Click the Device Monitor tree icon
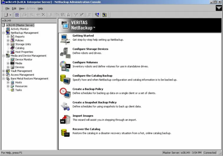 point(12,60)
